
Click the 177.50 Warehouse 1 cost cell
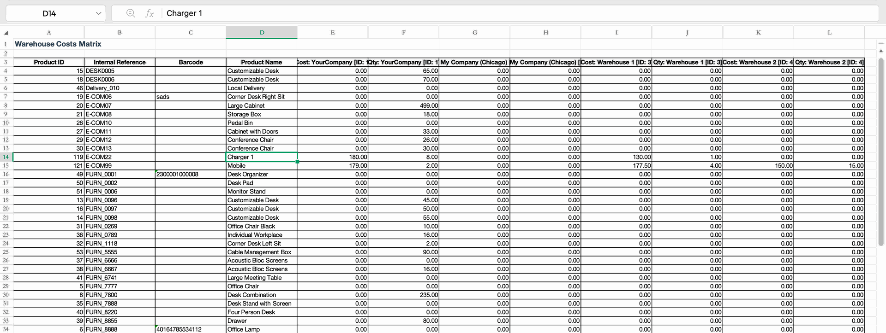click(616, 166)
